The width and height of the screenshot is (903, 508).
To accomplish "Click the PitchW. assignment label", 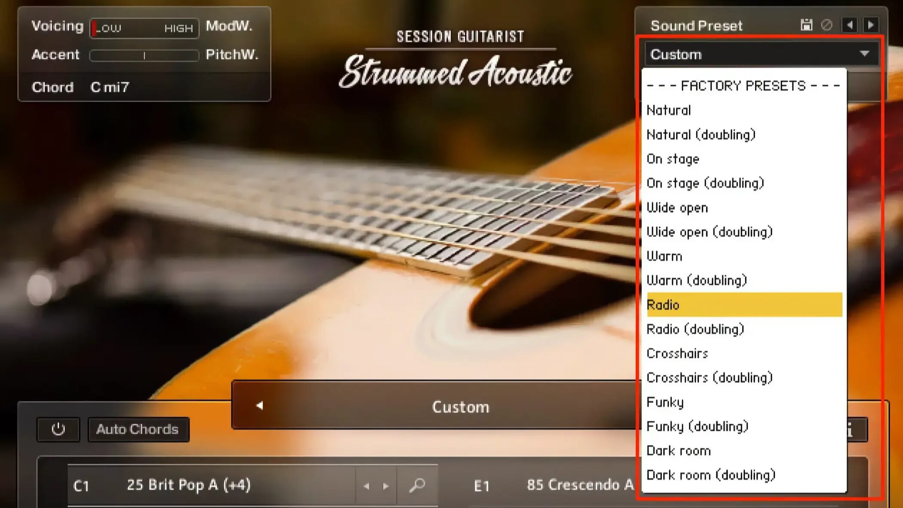I will click(232, 55).
